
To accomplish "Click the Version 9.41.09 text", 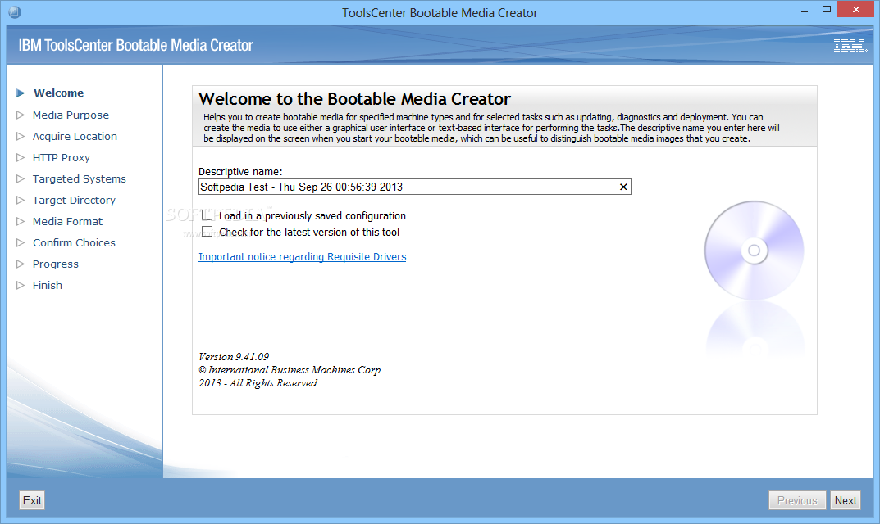I will pos(234,356).
